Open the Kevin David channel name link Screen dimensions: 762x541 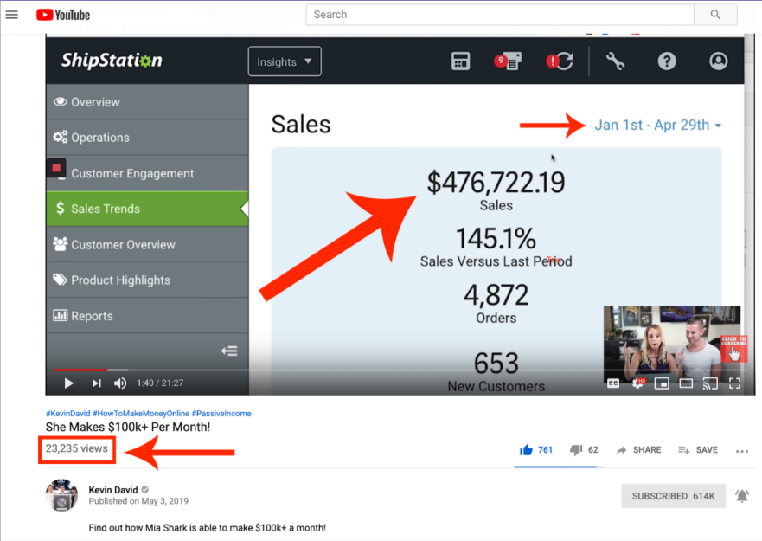pyautogui.click(x=113, y=490)
